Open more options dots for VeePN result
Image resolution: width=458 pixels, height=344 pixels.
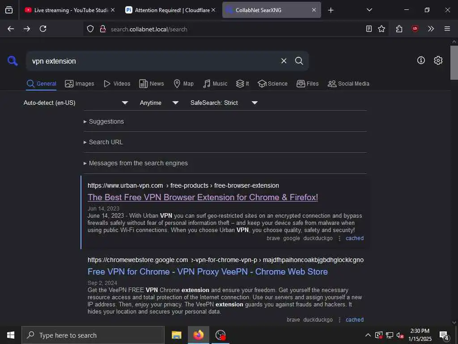(x=339, y=320)
